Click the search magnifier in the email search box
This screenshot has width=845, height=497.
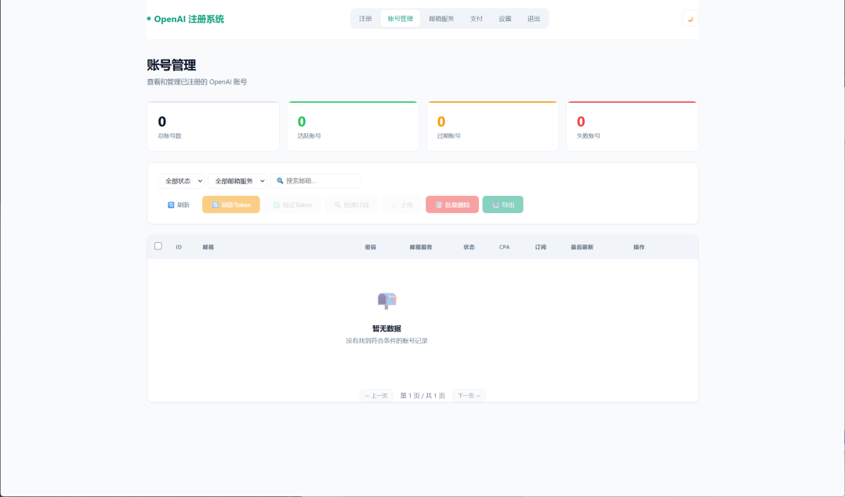click(x=279, y=180)
